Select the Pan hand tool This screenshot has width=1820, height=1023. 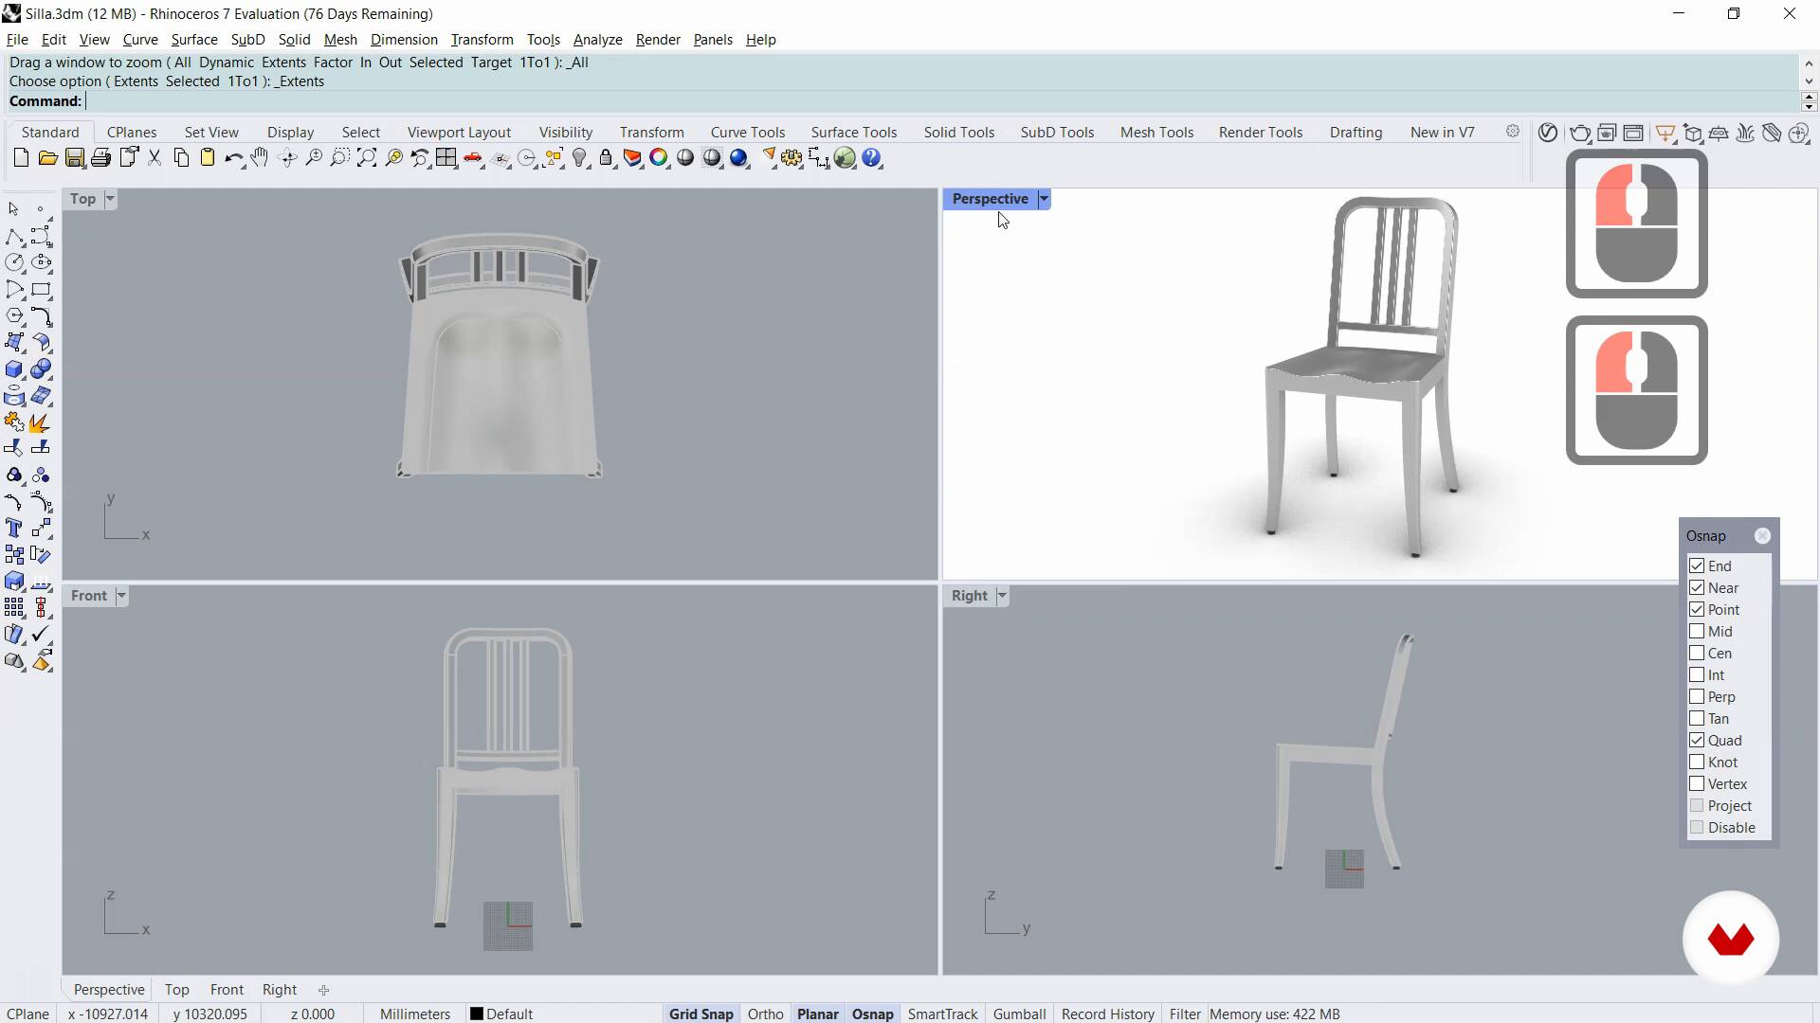[260, 158]
